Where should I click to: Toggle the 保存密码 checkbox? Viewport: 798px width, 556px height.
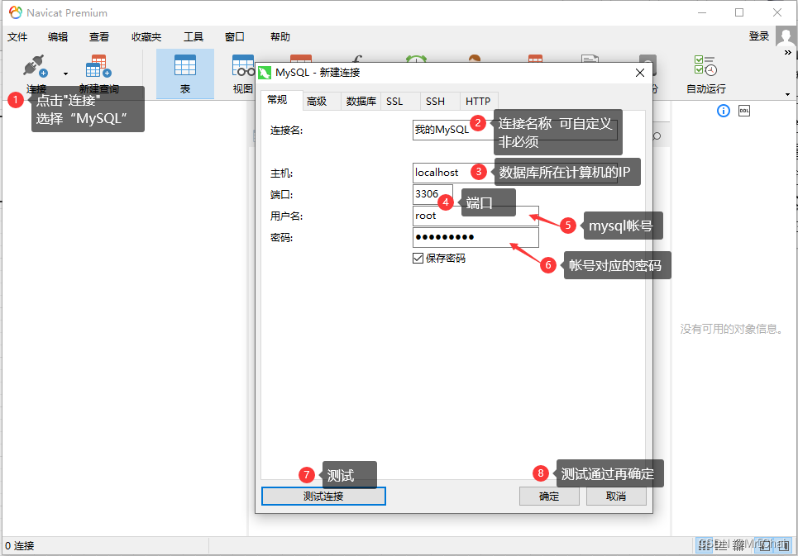pyautogui.click(x=418, y=259)
